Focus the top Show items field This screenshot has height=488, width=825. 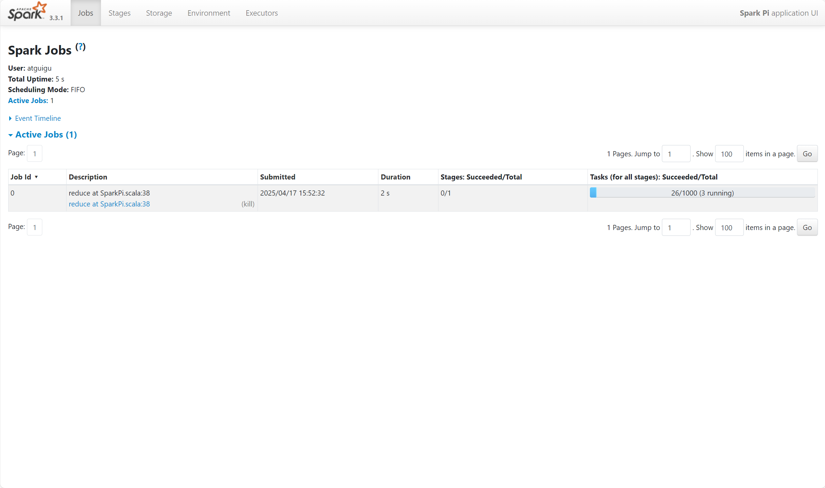(729, 154)
